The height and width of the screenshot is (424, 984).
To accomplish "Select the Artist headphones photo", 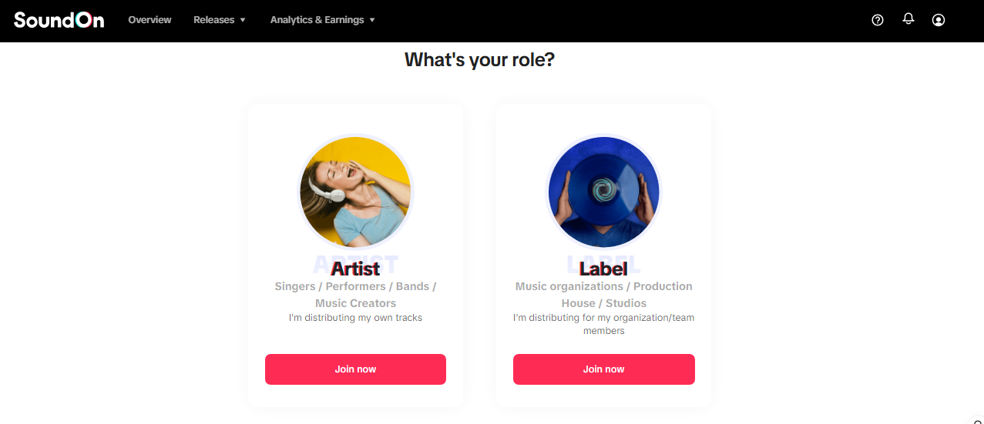I will pos(356,192).
